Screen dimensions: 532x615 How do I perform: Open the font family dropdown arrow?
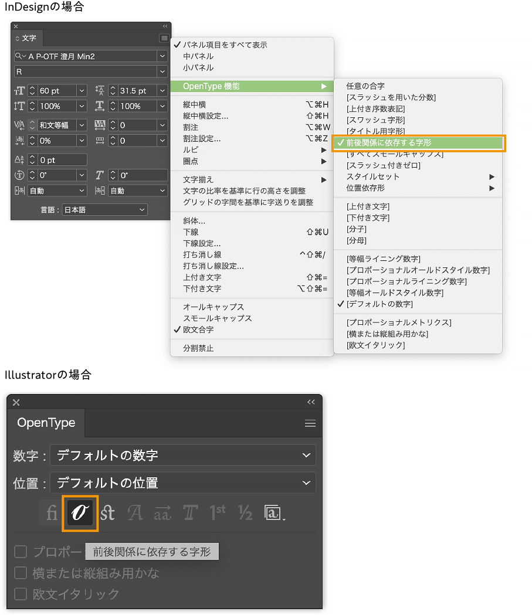(x=162, y=56)
